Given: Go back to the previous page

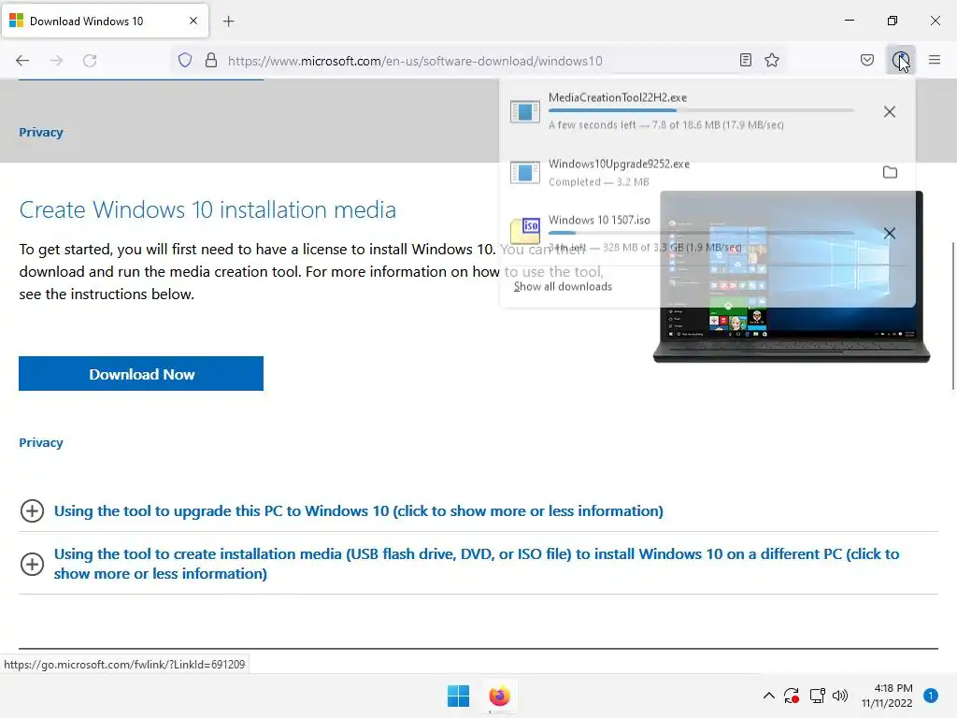Looking at the screenshot, I should click(22, 60).
